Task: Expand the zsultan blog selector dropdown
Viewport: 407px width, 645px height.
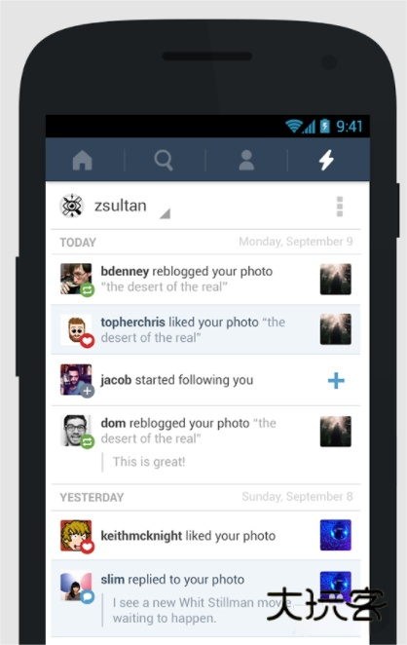Action: pos(165,213)
